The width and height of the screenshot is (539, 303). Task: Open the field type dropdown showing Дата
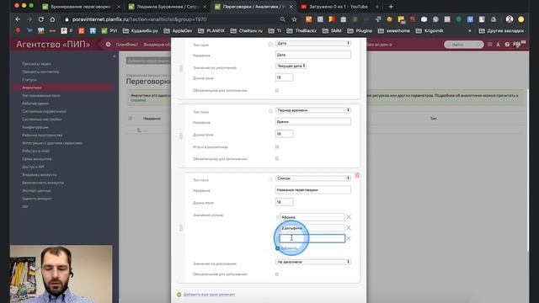pyautogui.click(x=312, y=43)
